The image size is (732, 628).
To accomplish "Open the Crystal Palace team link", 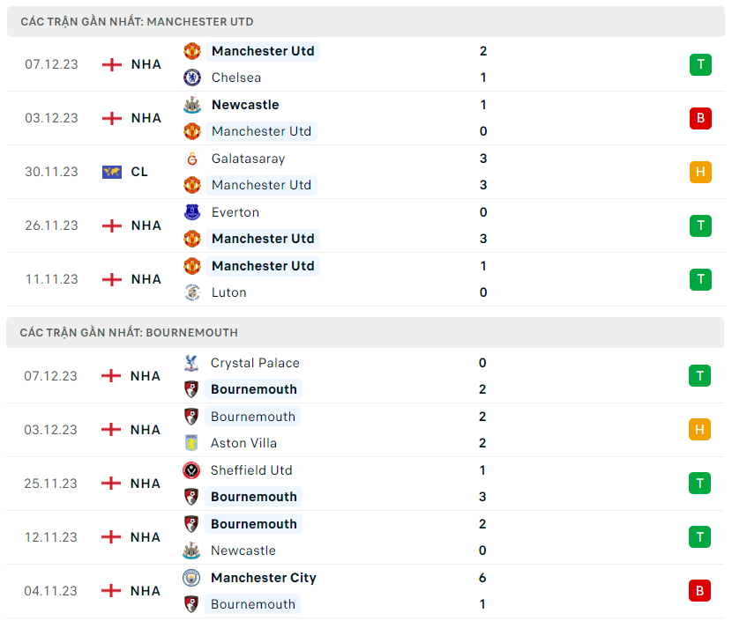I will (x=255, y=363).
